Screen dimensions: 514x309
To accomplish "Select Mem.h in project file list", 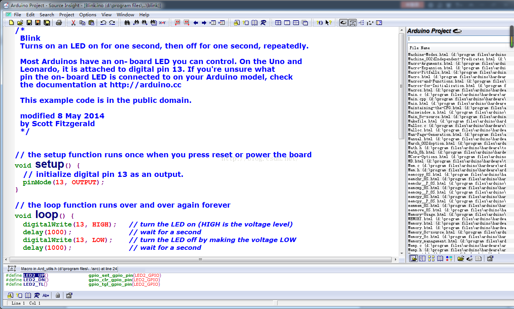I will (x=457, y=170).
